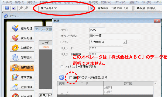Open 管理資料 documents icon

(x=15, y=58)
